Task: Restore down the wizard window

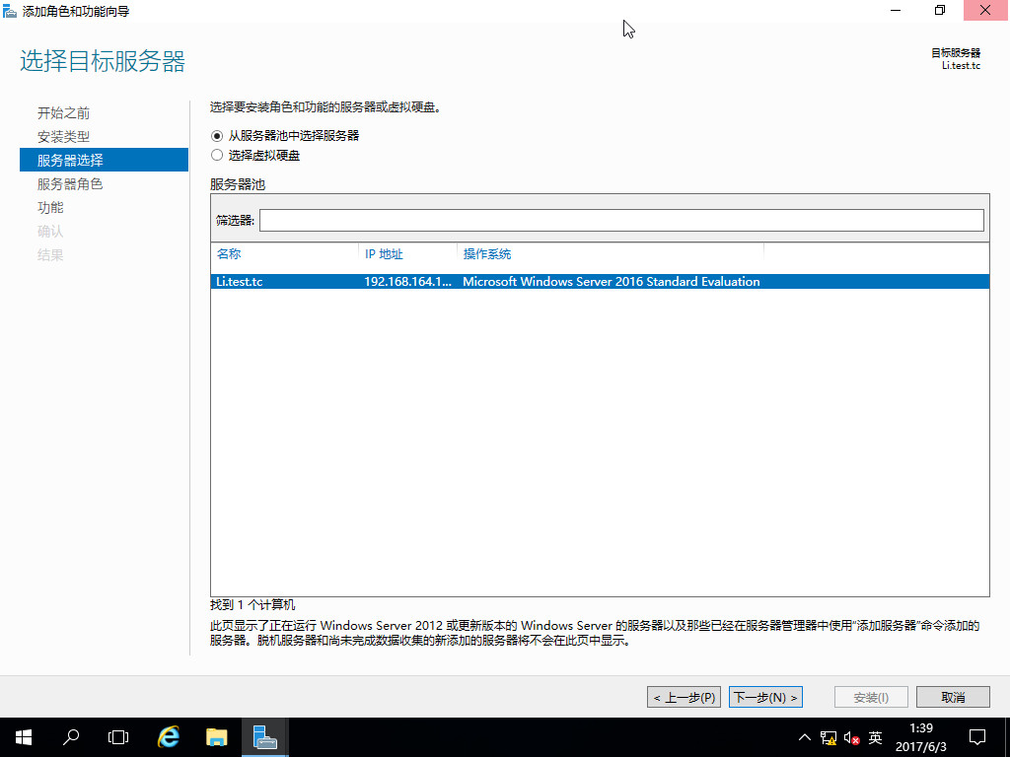Action: (940, 10)
